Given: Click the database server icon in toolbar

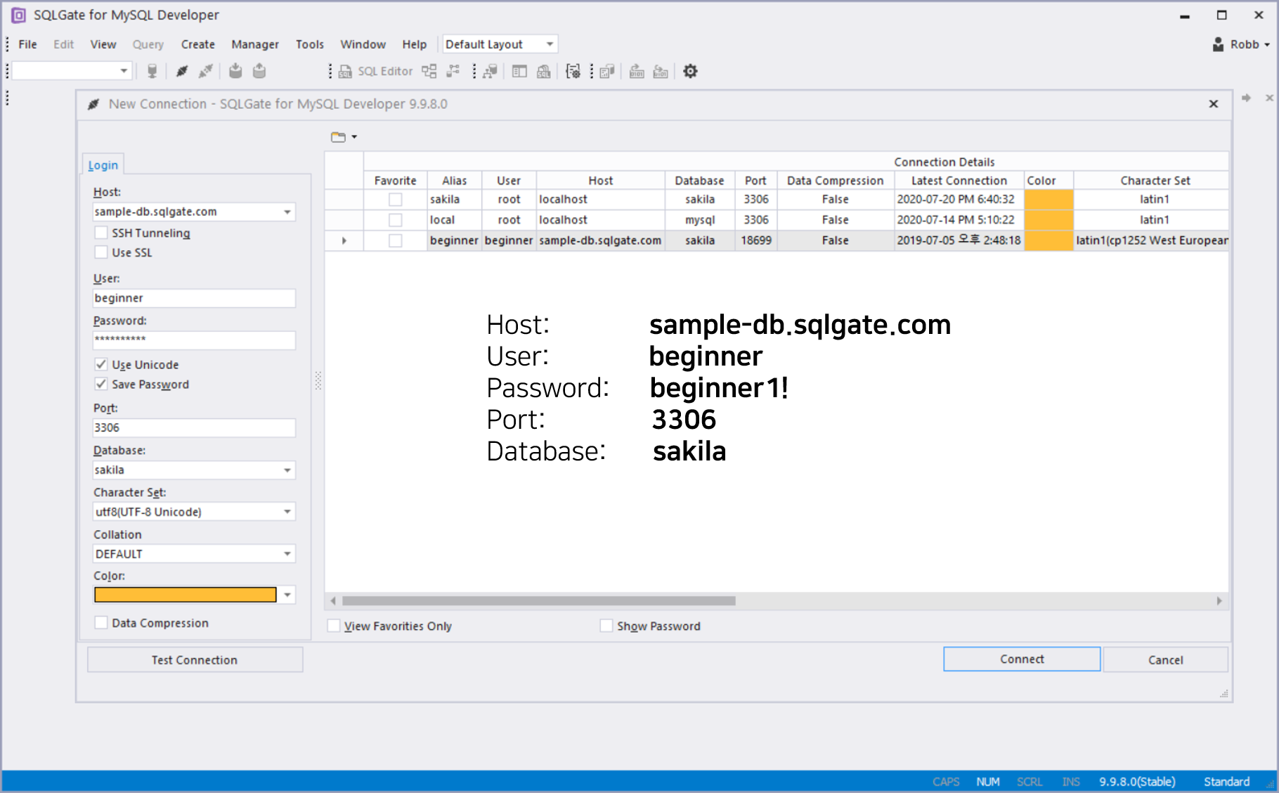Looking at the screenshot, I should tap(152, 71).
